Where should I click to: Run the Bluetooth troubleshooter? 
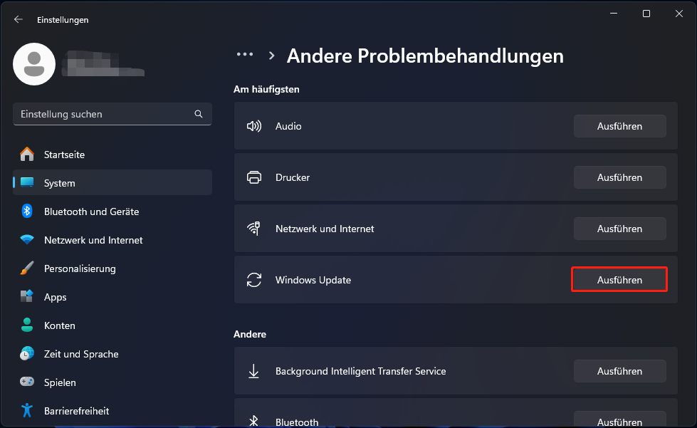[619, 419]
